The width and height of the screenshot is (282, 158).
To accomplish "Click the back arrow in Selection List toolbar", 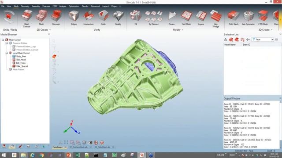I will click(x=248, y=39).
